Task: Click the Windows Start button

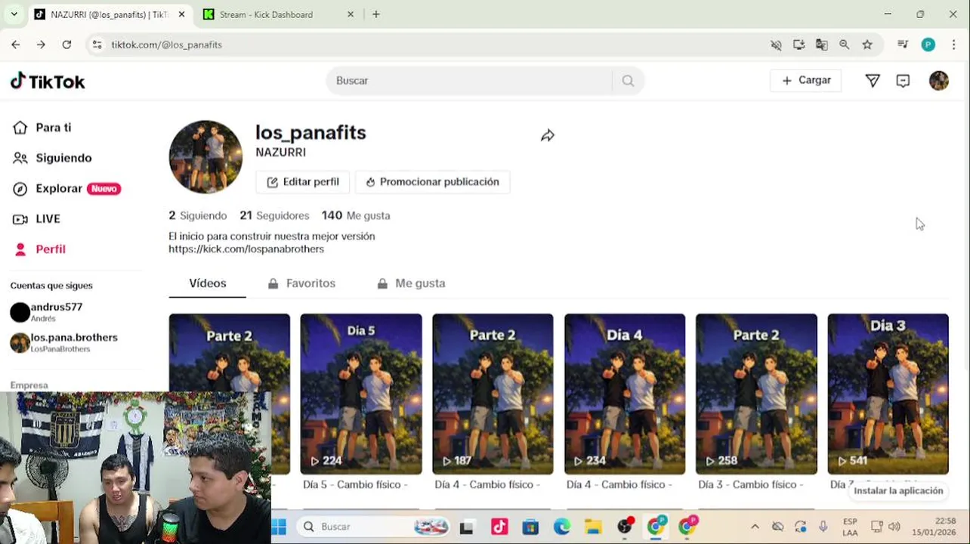Action: coord(279,527)
